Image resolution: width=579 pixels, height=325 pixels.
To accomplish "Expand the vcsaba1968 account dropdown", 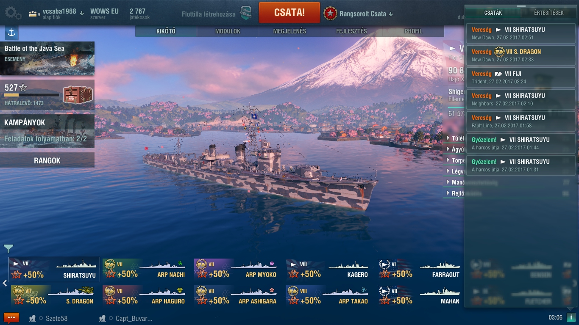I will coord(82,13).
